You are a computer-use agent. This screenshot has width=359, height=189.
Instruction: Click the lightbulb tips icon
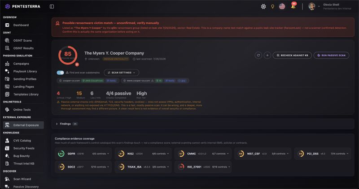pyautogui.click(x=272, y=6)
